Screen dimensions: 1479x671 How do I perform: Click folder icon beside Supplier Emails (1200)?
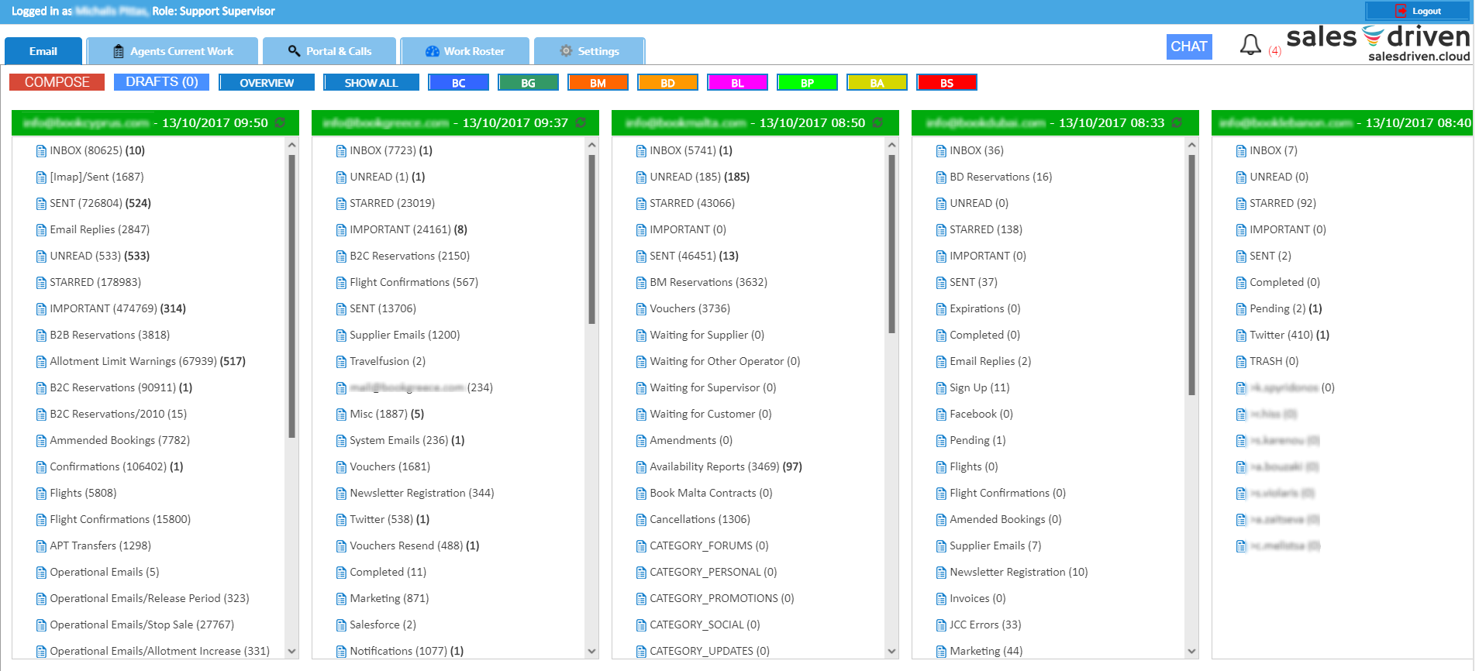pos(341,335)
